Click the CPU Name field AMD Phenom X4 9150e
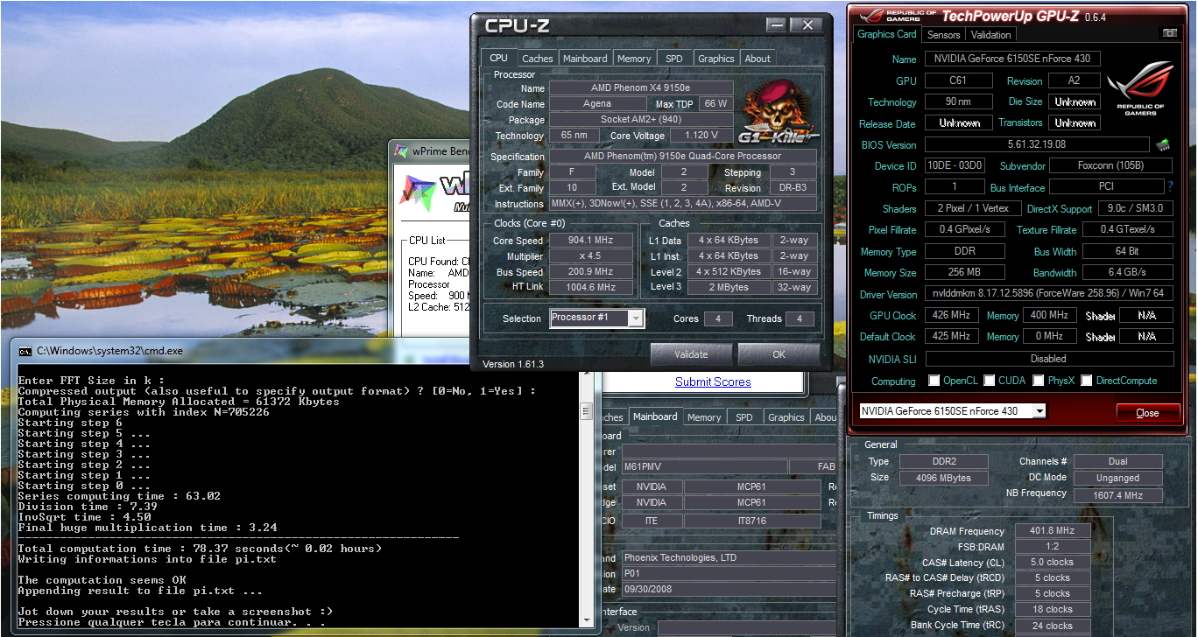Image resolution: width=1198 pixels, height=637 pixels. [x=641, y=87]
